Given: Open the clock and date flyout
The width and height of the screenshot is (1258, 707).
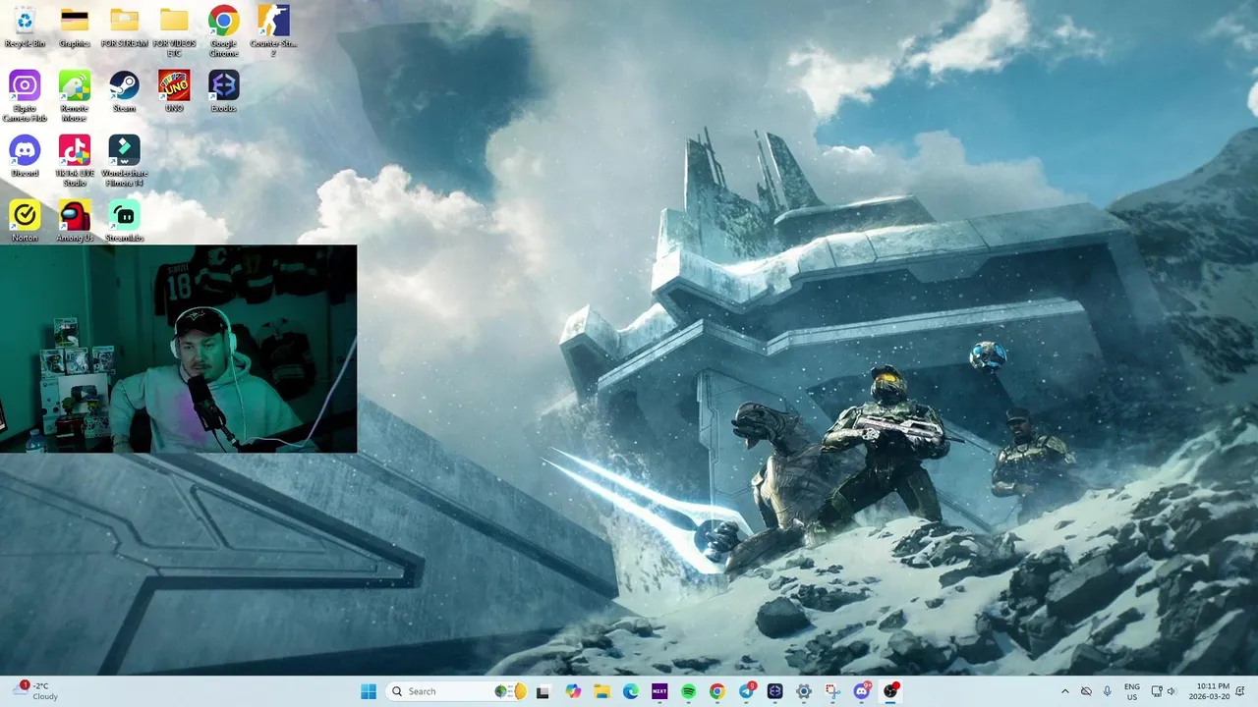Looking at the screenshot, I should pos(1209,691).
